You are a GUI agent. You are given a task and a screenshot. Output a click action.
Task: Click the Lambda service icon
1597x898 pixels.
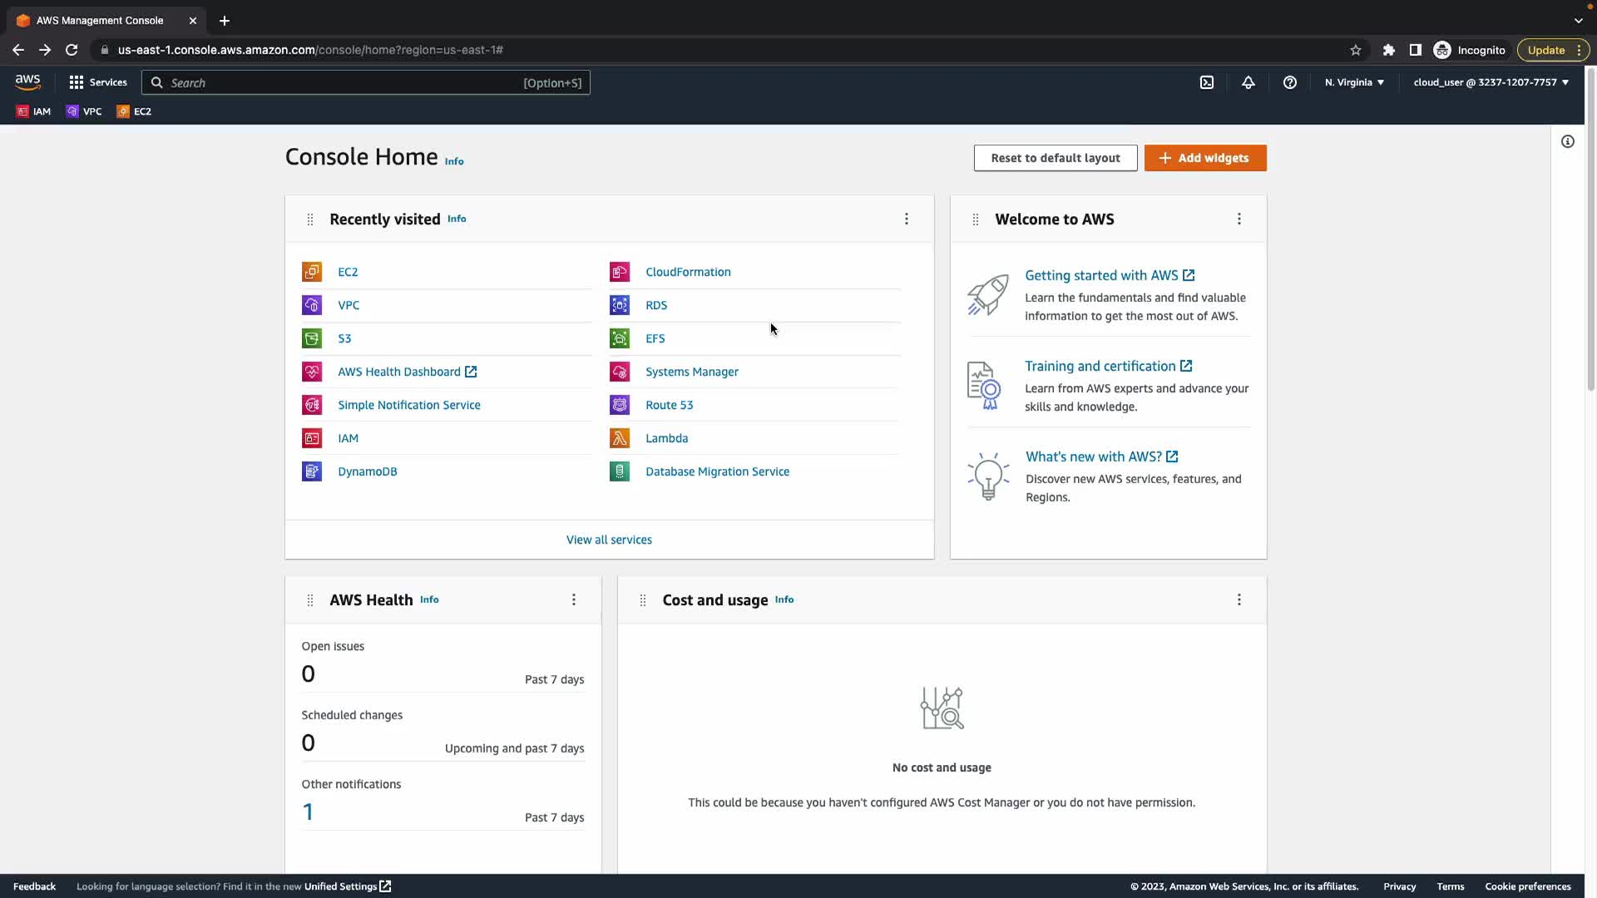pyautogui.click(x=620, y=438)
